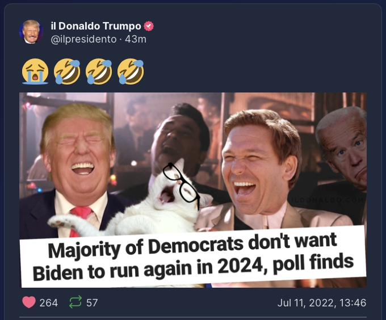View reposts via the 57 count
Screen dimensions: 386x320
tap(92, 303)
